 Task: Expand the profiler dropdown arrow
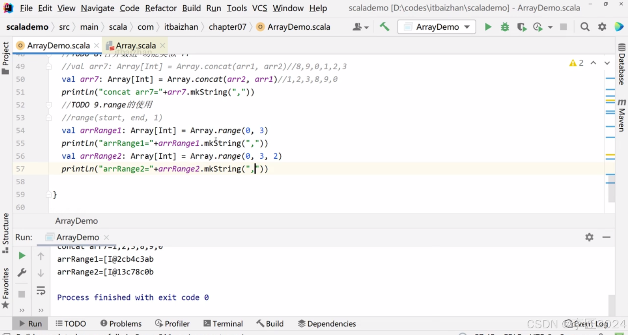tap(550, 27)
